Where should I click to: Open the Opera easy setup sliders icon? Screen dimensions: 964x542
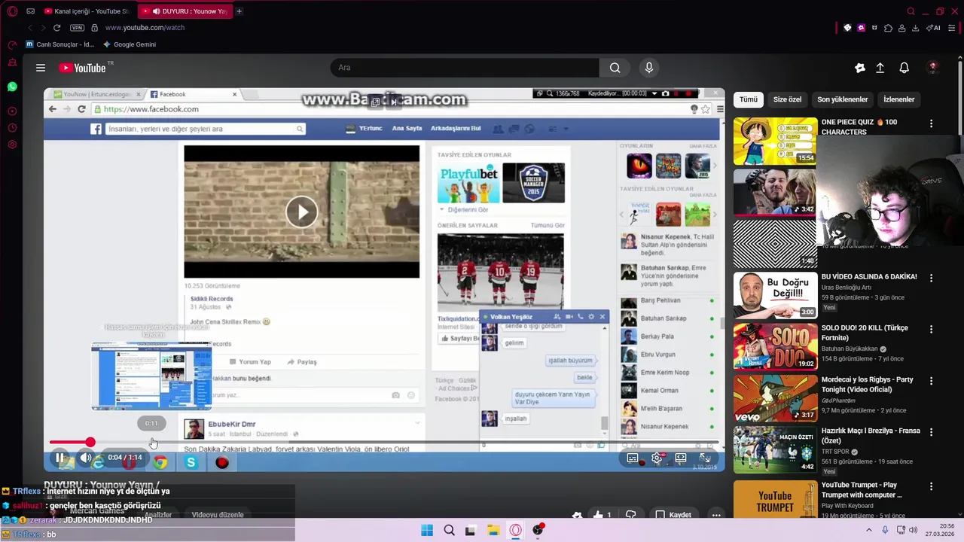(952, 28)
